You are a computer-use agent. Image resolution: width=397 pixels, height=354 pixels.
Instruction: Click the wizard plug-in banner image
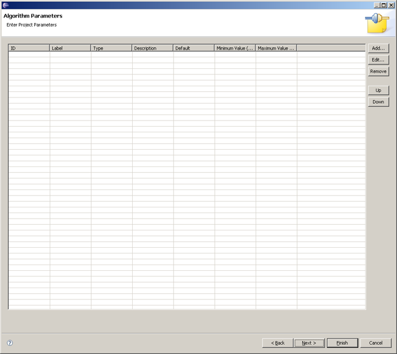point(377,23)
